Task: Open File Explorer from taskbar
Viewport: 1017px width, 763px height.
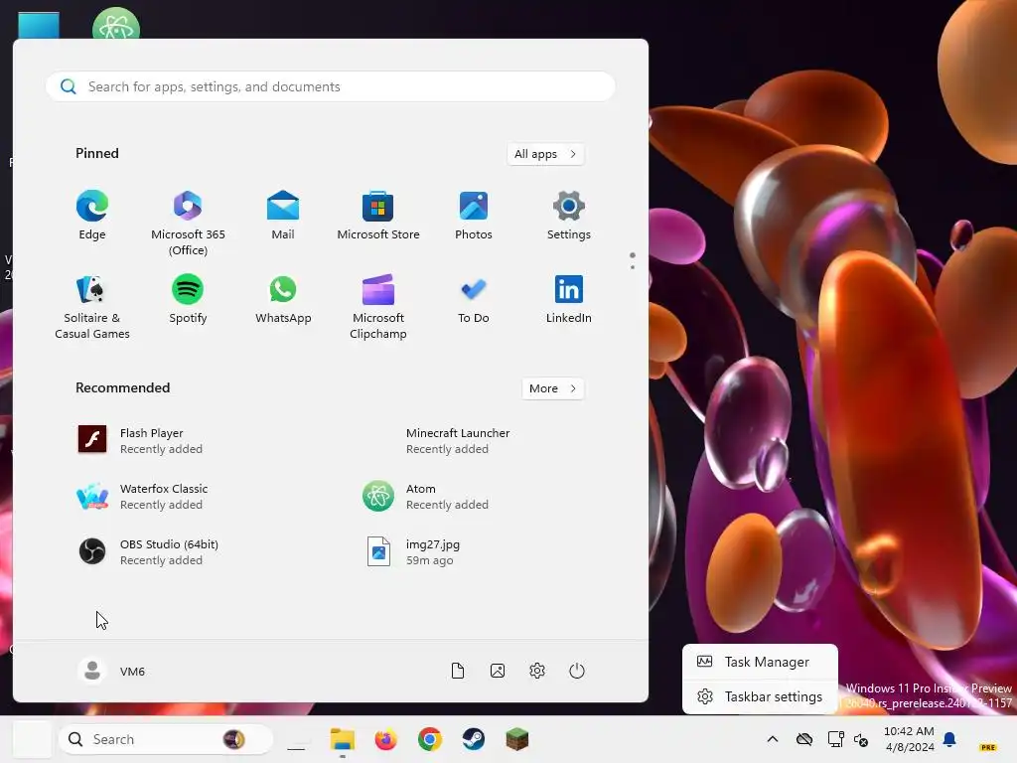Action: pos(342,739)
